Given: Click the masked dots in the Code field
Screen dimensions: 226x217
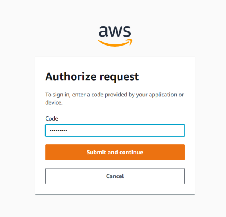Looking at the screenshot, I should 57,131.
